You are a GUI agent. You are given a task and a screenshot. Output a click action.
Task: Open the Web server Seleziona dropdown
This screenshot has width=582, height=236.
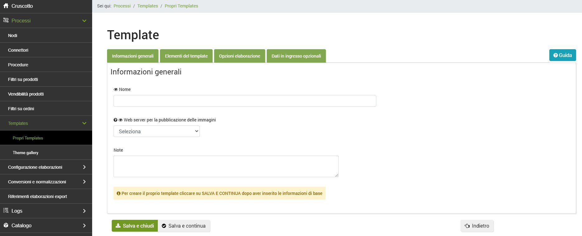tap(157, 131)
